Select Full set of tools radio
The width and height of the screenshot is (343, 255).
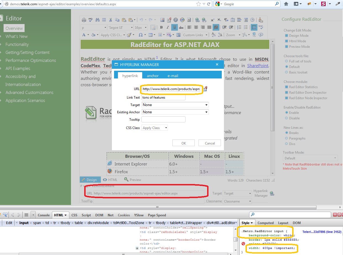pyautogui.click(x=287, y=61)
